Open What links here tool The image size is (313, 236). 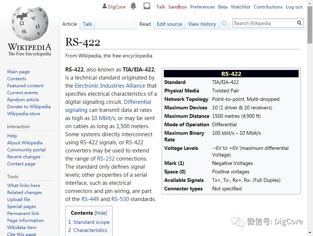[x=24, y=185]
